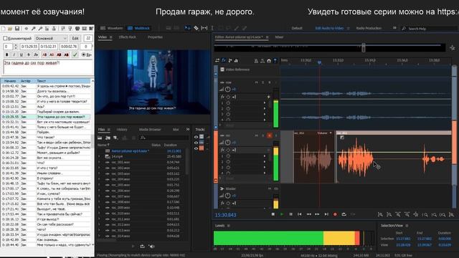The height and width of the screenshot is (258, 459).
Task: Open the Media Browser tab
Action: (150, 129)
